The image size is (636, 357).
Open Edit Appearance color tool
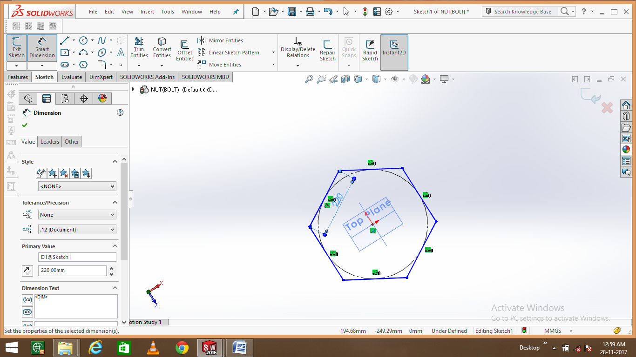click(425, 79)
